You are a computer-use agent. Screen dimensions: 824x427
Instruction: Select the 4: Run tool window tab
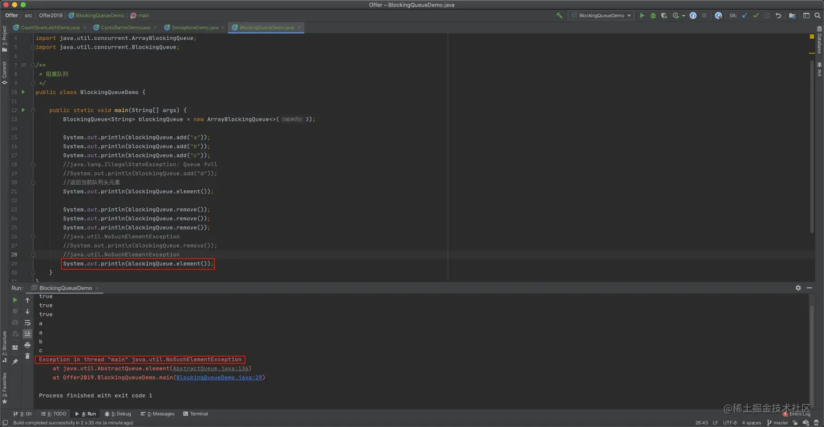click(x=85, y=414)
